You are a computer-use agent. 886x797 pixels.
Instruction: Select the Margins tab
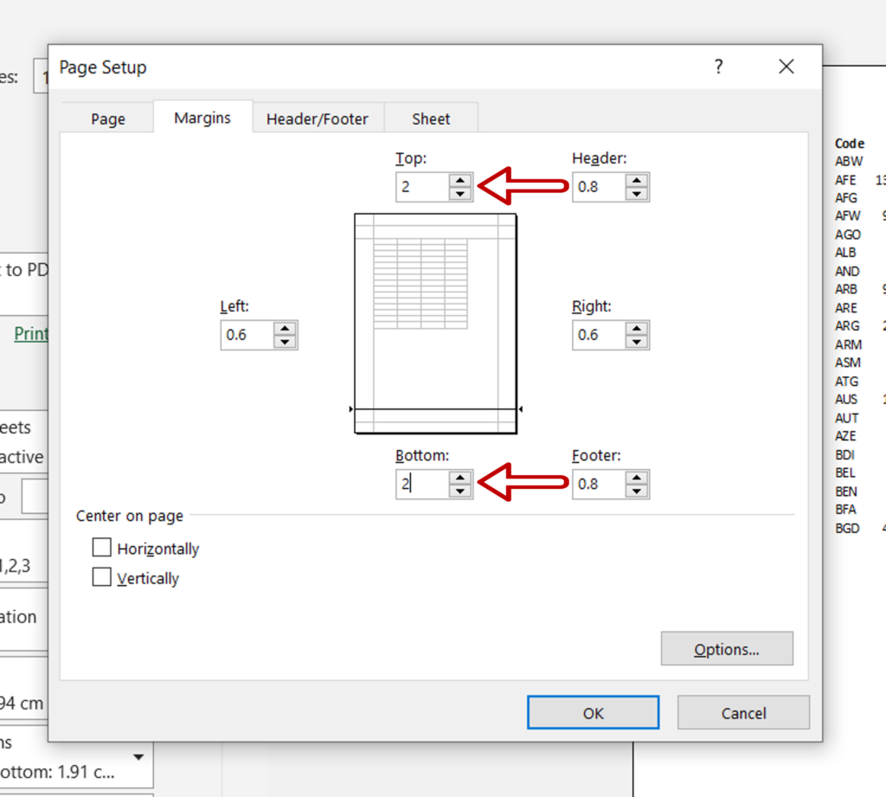pyautogui.click(x=202, y=118)
